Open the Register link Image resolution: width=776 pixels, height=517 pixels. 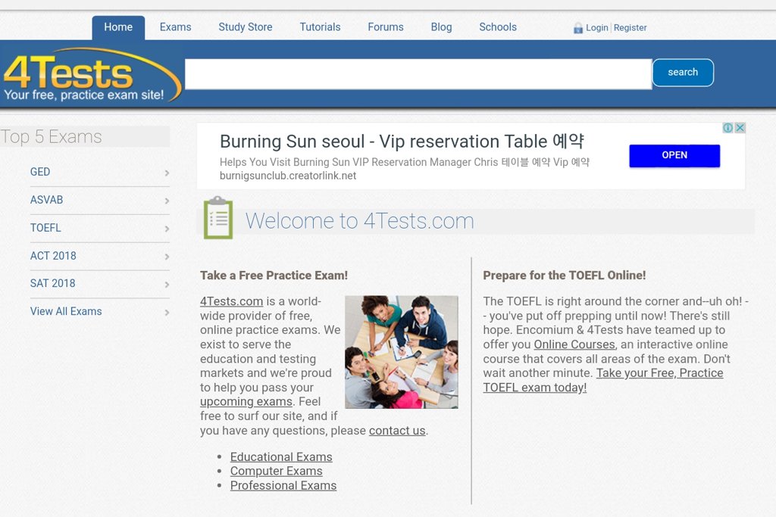(630, 28)
